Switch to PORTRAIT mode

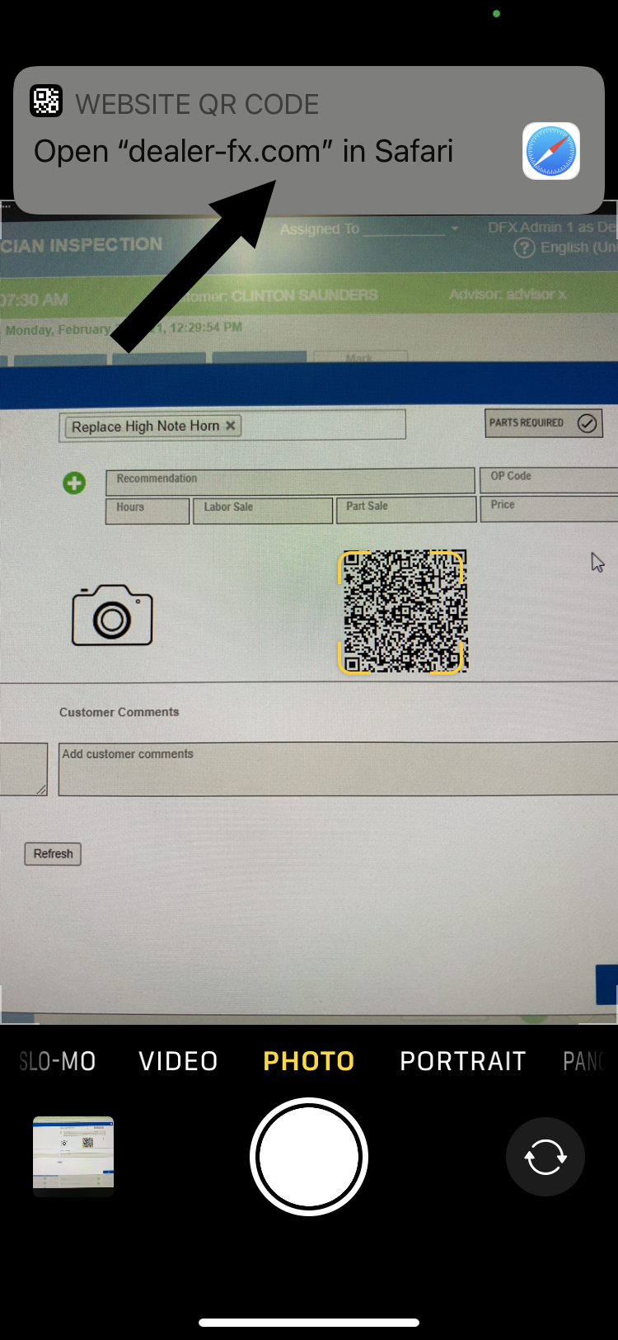[x=463, y=1061]
